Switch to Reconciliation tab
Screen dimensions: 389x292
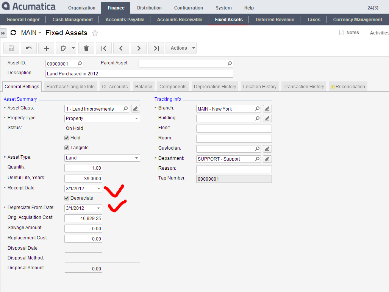tap(348, 87)
